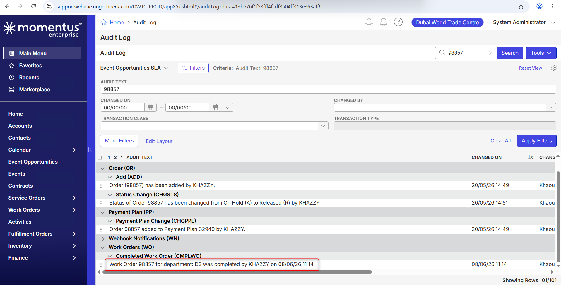Screen dimensions: 561x285
Task: Click Apply Filters button
Action: 537,141
